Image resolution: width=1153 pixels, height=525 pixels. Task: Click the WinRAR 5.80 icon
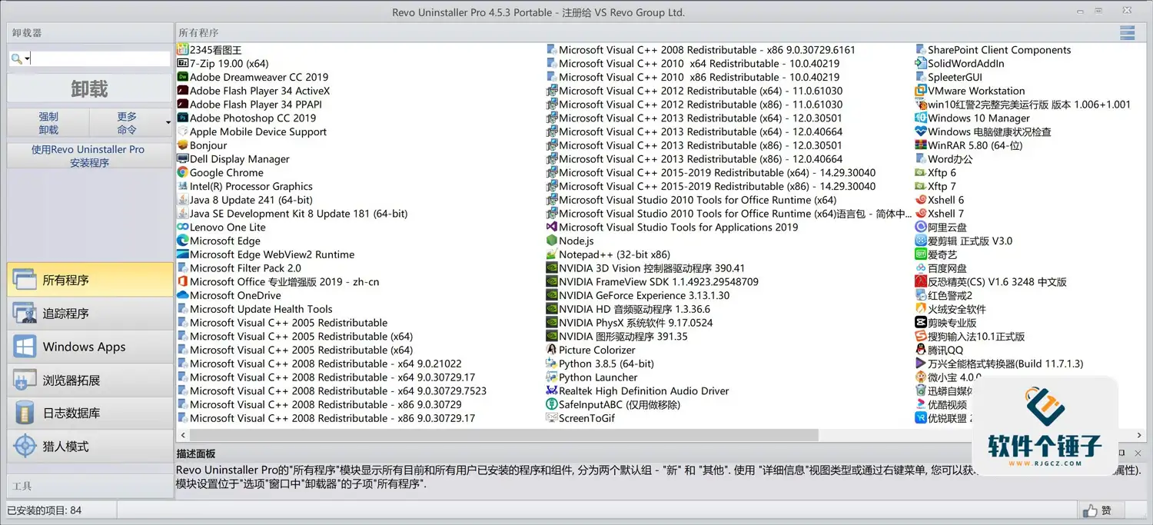[x=921, y=145]
